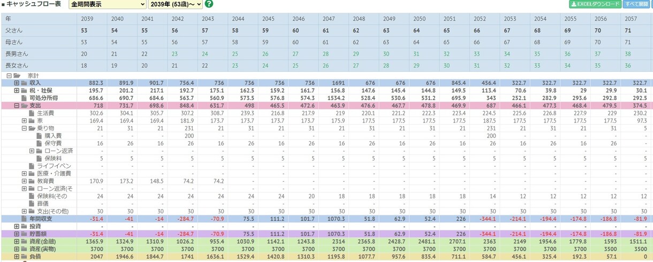
Task: Select the 年間収支 row label
Action: pyautogui.click(x=41, y=219)
